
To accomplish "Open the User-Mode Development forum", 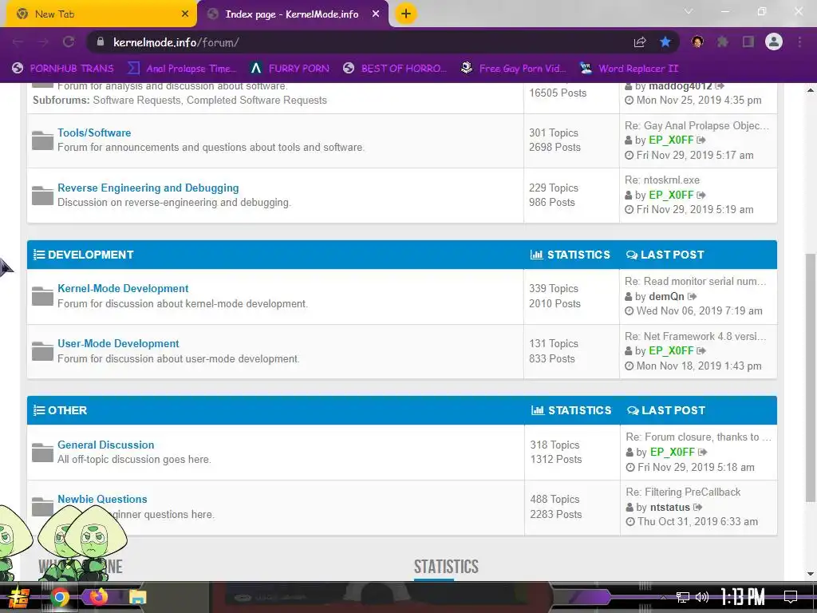I will [118, 343].
